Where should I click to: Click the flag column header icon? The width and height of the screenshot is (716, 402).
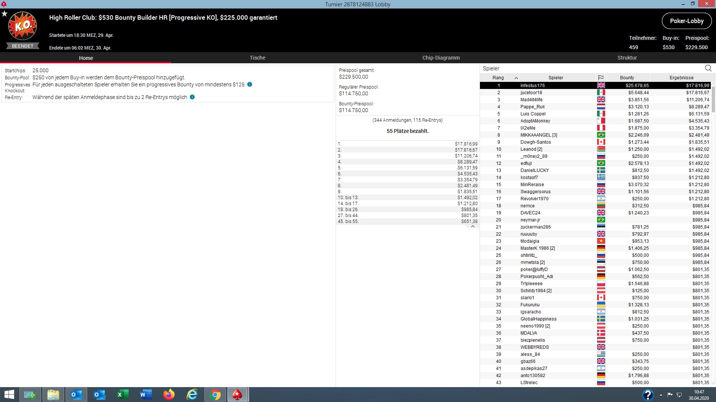[x=600, y=78]
